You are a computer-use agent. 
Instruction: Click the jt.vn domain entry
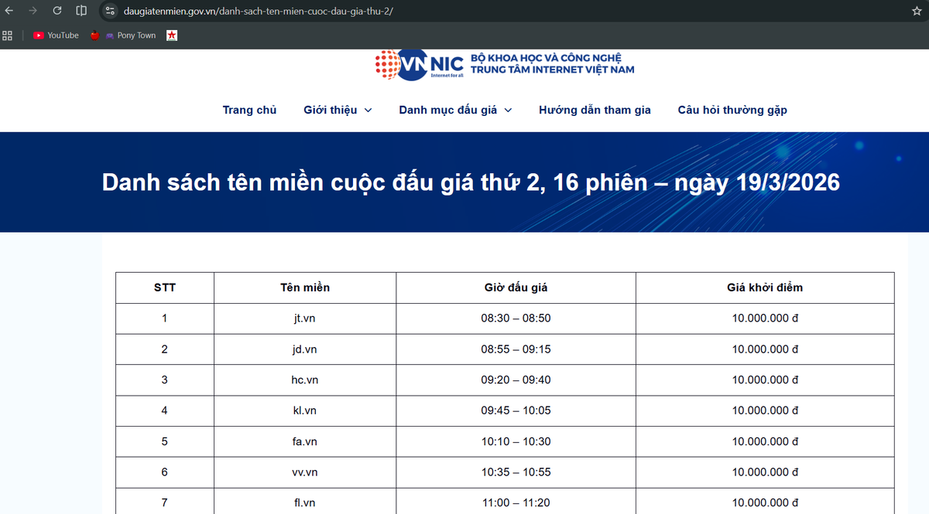[x=305, y=318]
